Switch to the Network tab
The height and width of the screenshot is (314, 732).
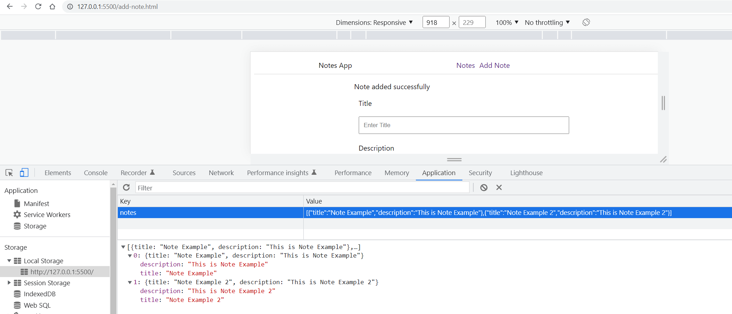(x=221, y=173)
